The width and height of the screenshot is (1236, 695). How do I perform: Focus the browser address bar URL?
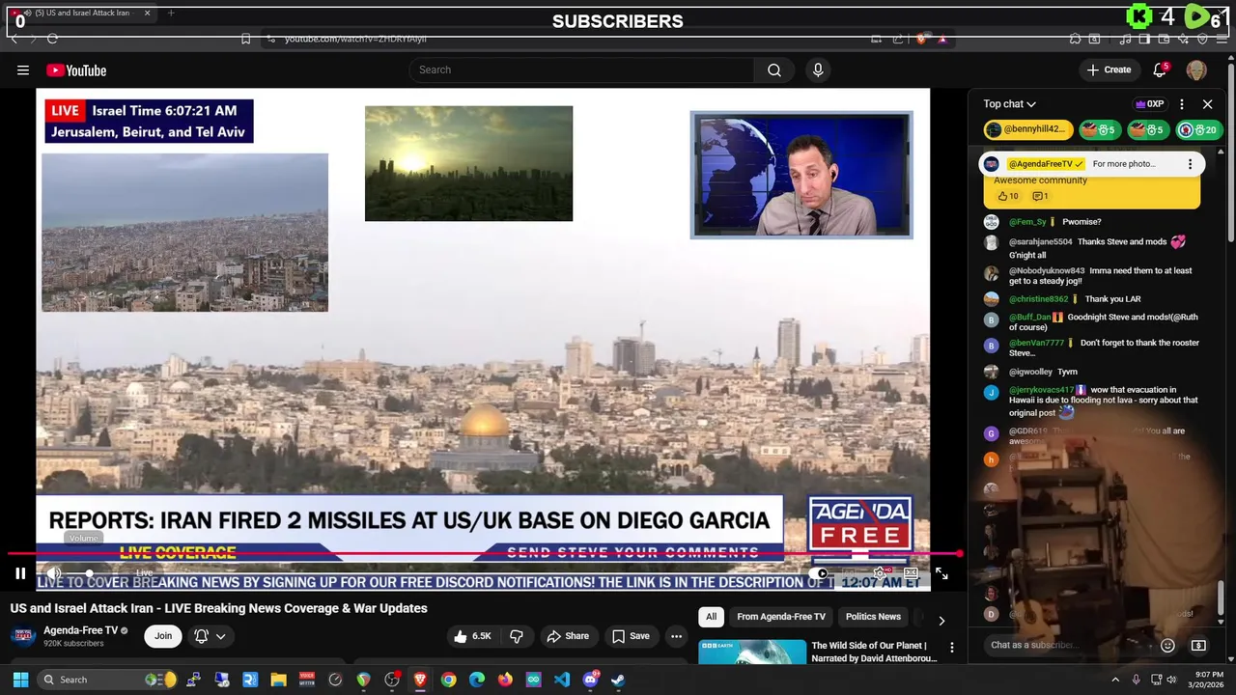pyautogui.click(x=355, y=39)
